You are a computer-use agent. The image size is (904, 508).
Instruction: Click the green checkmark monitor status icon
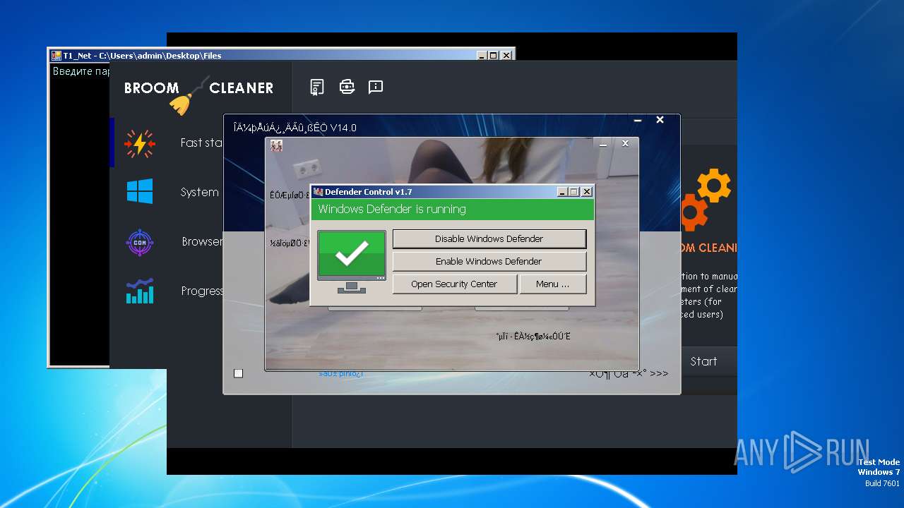(351, 262)
